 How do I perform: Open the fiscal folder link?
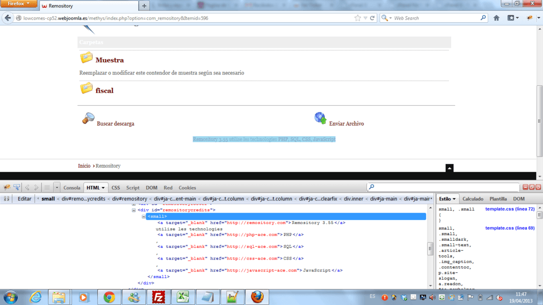click(104, 91)
